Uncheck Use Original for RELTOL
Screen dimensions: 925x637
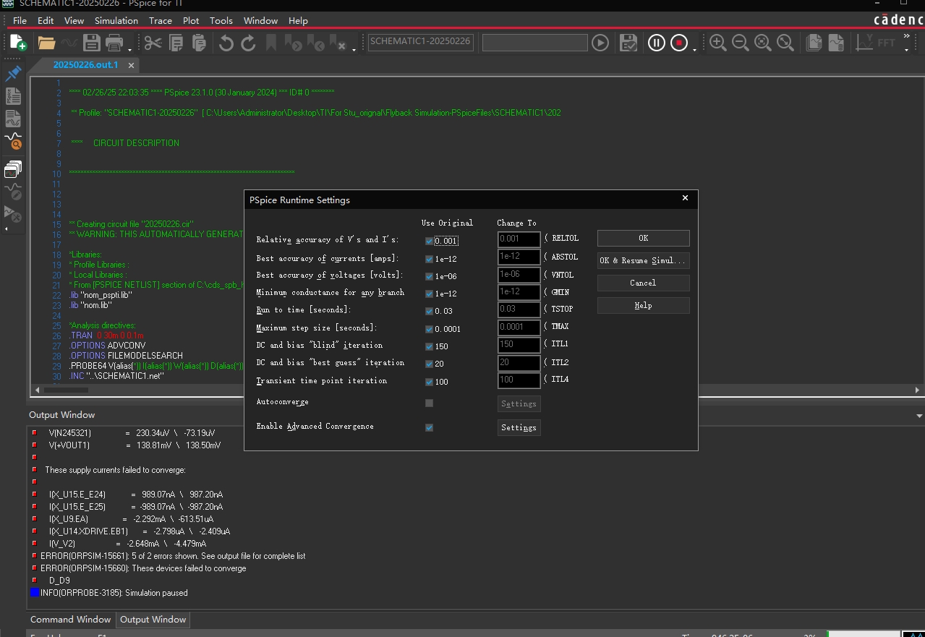(x=430, y=241)
